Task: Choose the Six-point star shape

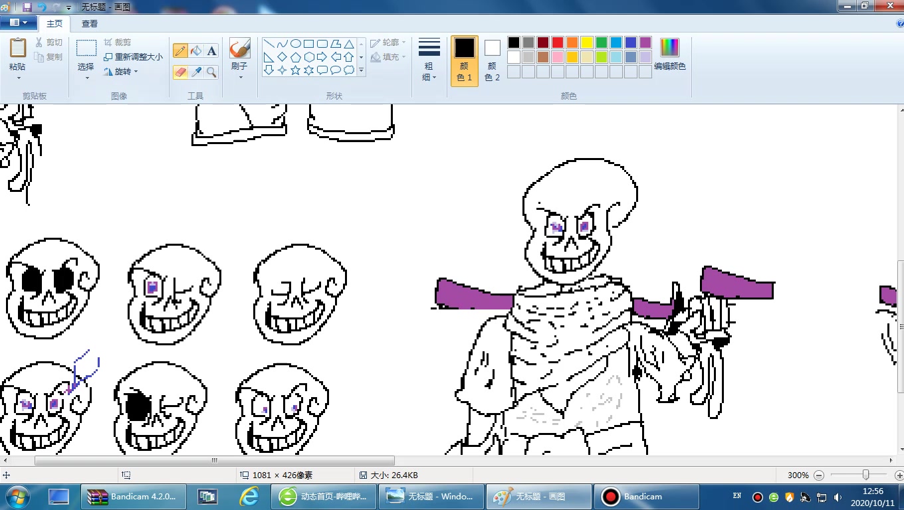Action: pos(309,70)
